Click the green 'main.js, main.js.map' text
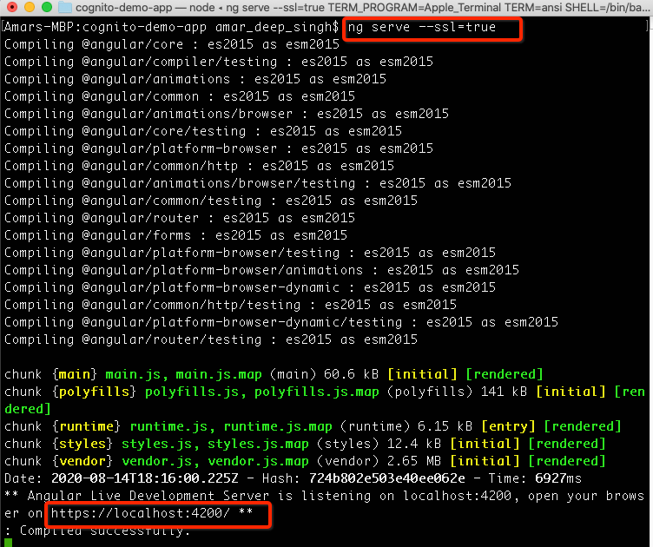 [x=184, y=375]
